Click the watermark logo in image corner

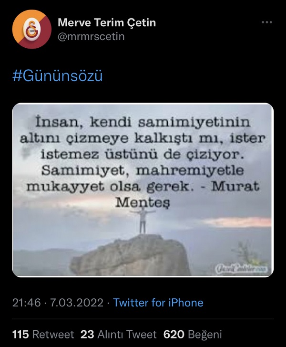tap(241, 268)
